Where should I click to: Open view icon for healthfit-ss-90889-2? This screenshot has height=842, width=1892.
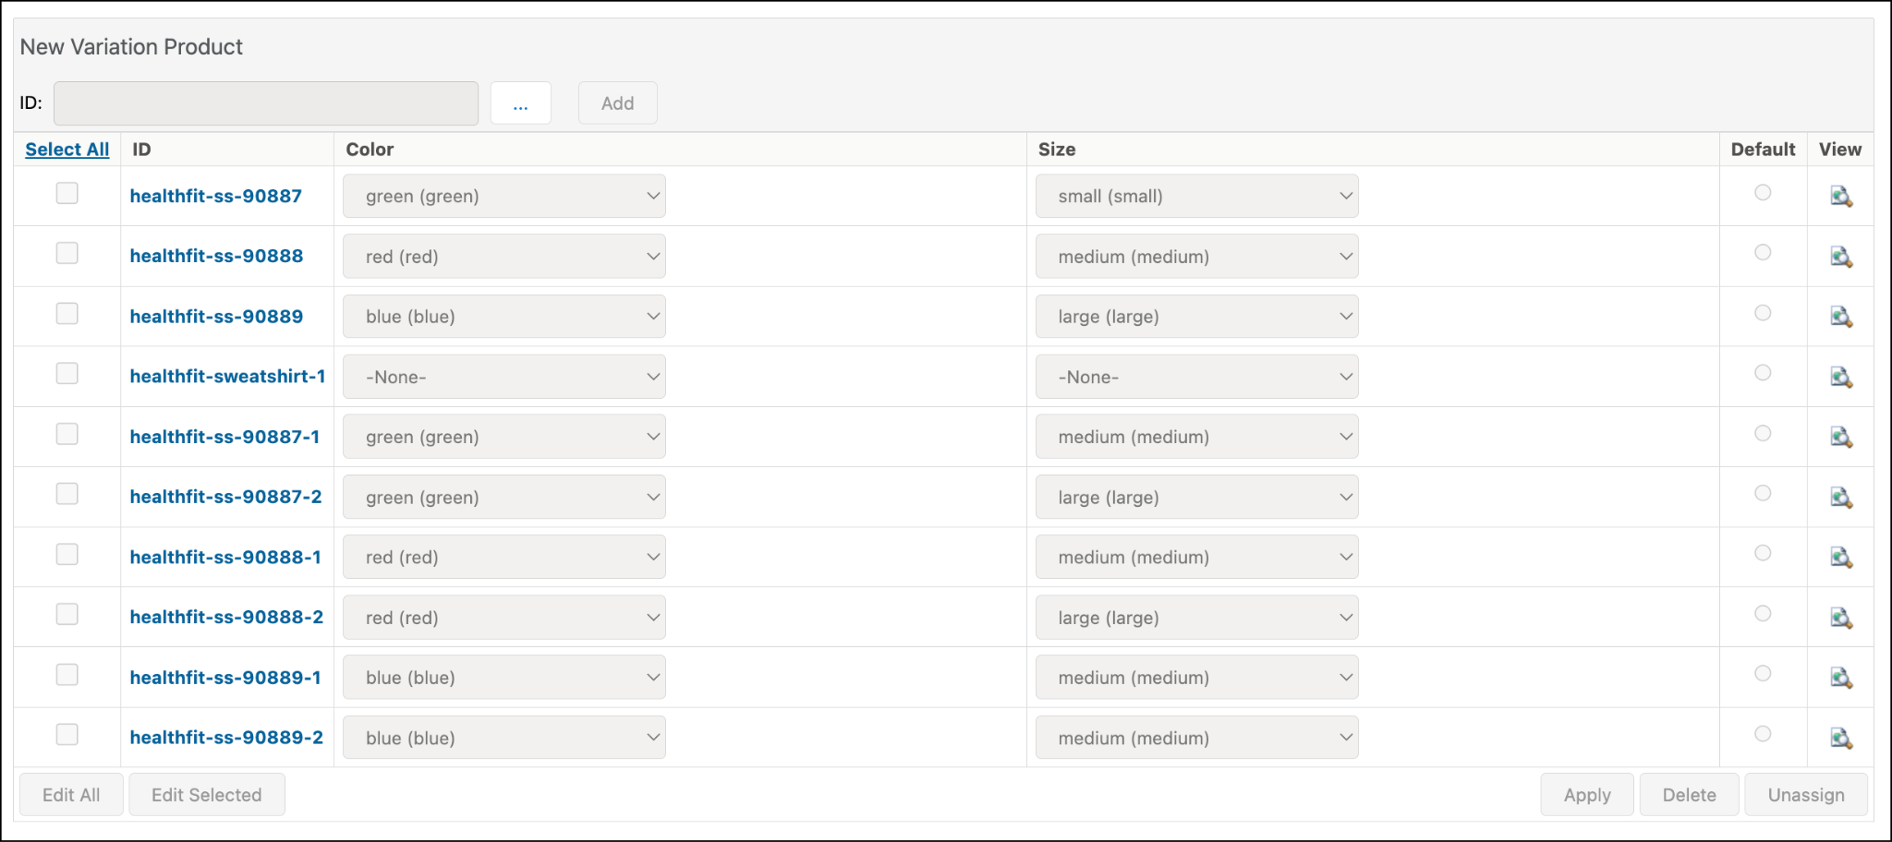1841,738
